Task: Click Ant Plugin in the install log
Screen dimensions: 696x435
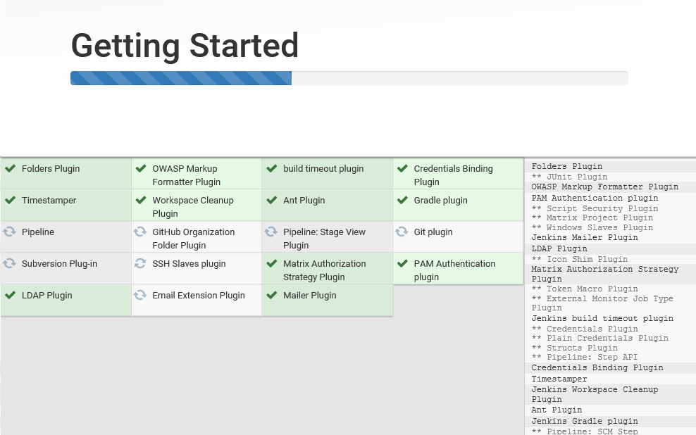Action: (x=557, y=410)
